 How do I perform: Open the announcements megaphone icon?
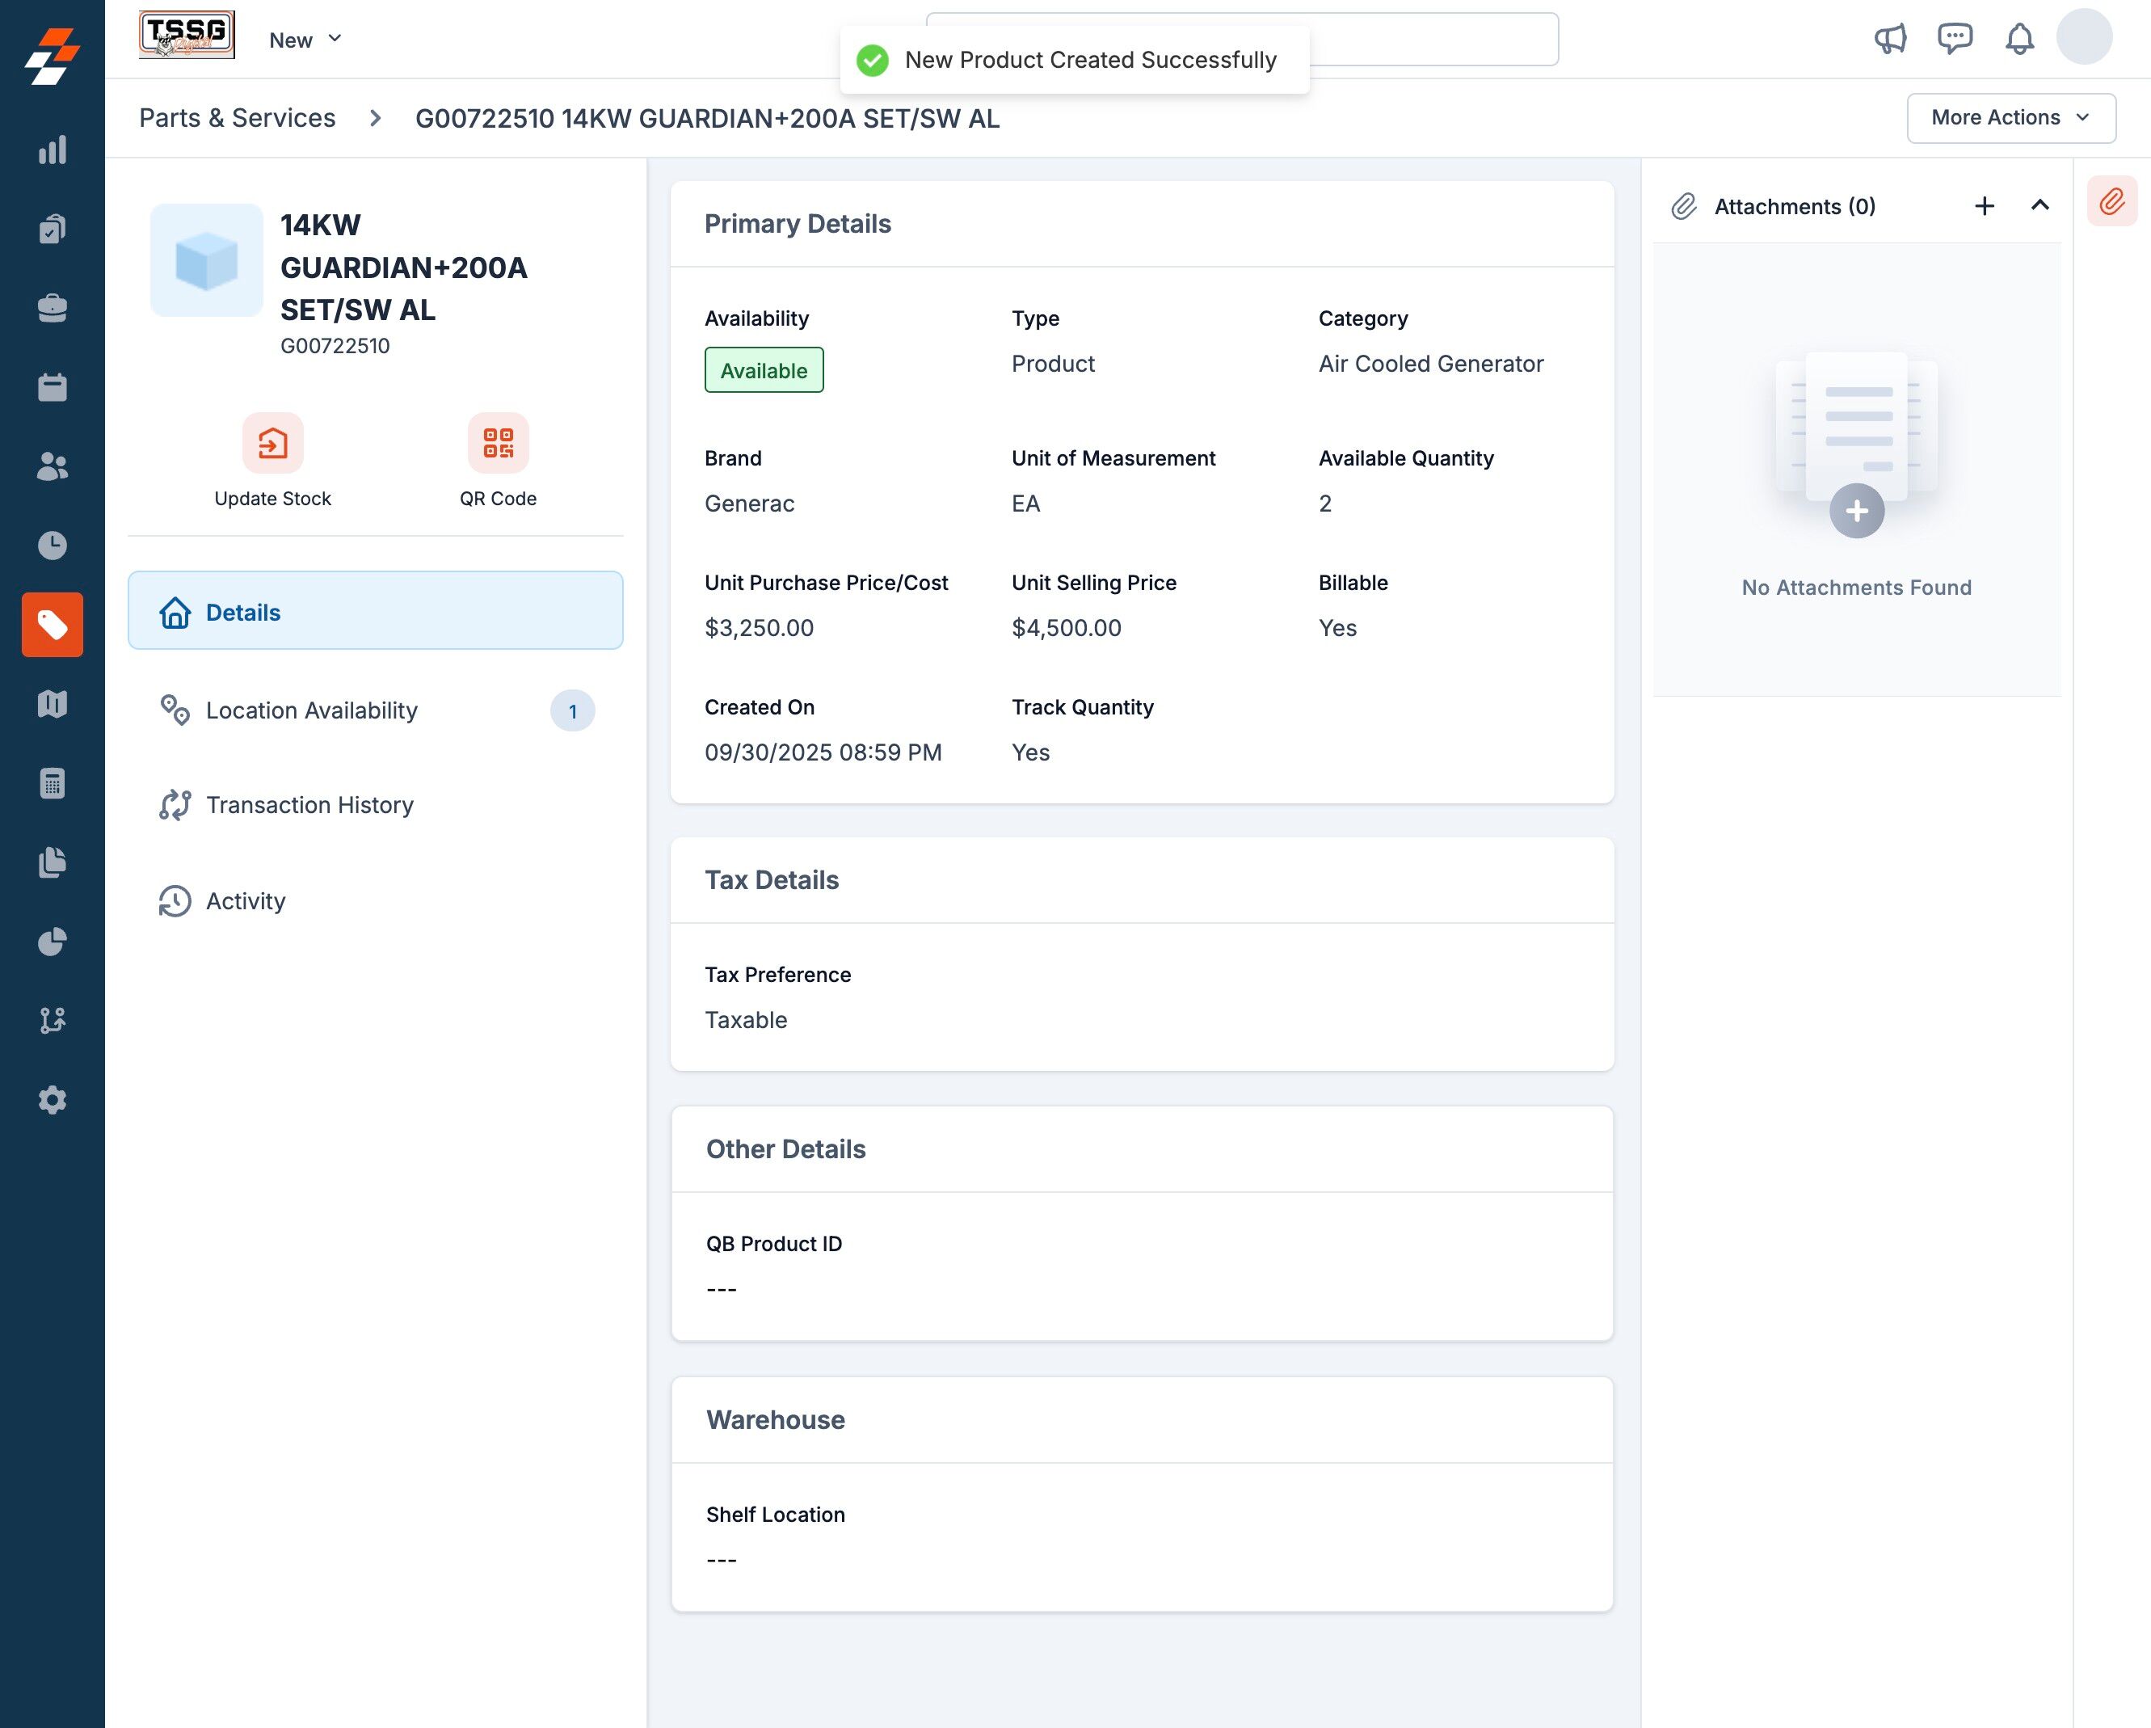1890,39
